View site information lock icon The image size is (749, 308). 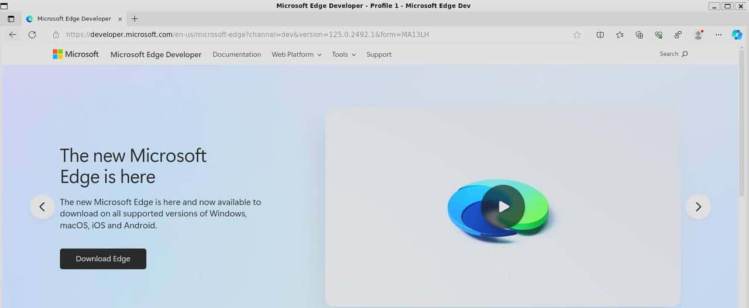tap(56, 34)
